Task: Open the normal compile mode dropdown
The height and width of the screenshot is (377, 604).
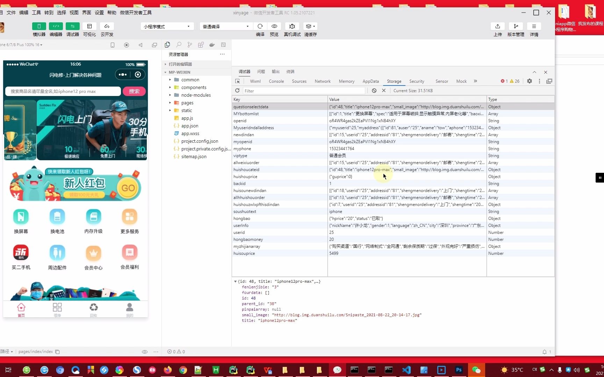Action: point(226,27)
